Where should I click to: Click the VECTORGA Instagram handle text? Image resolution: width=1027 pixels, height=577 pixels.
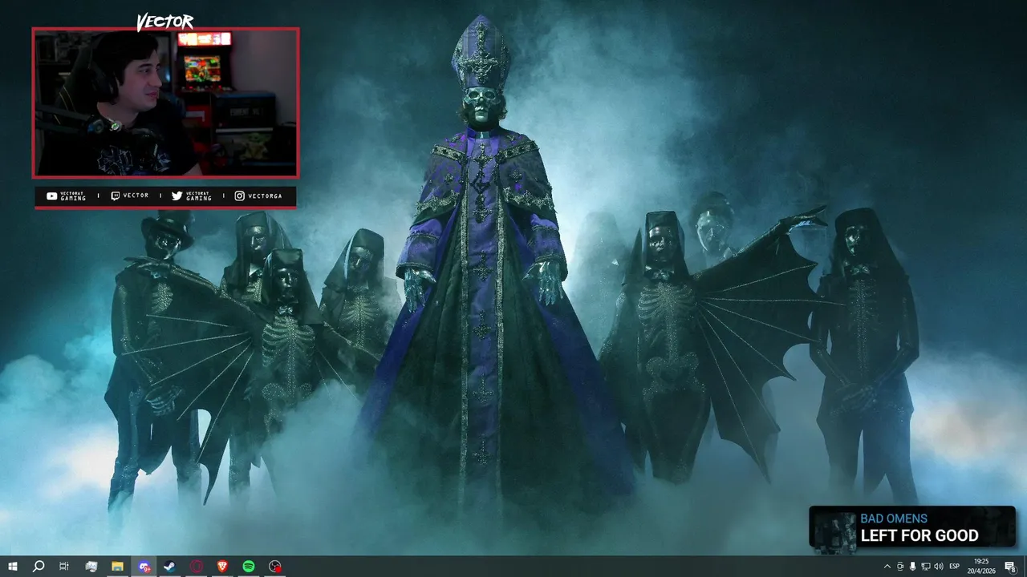(x=265, y=196)
